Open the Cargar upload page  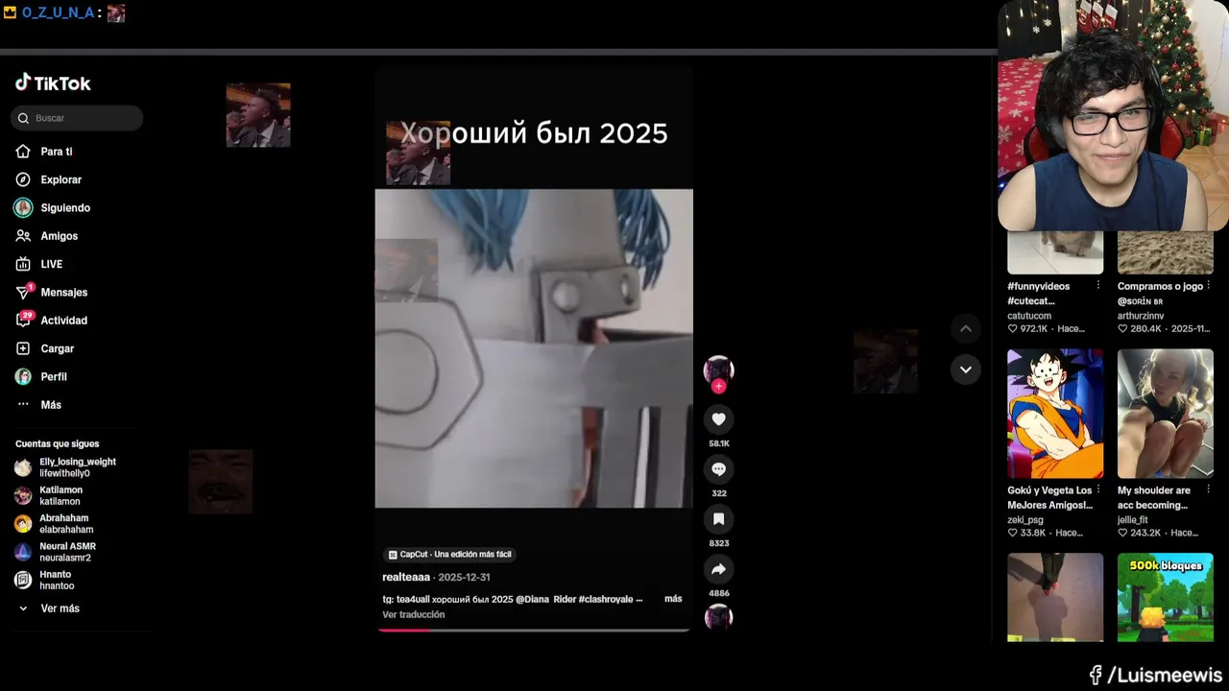[x=45, y=348]
